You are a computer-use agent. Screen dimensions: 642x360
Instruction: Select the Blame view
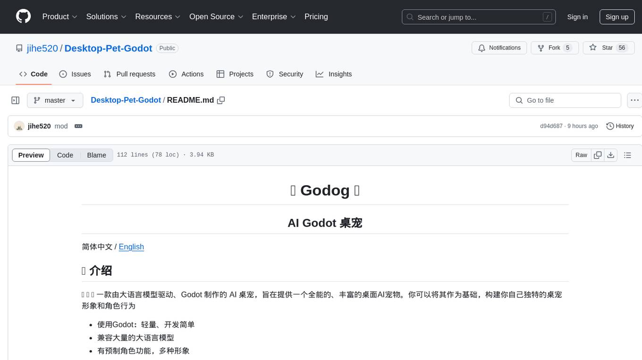[x=96, y=155]
